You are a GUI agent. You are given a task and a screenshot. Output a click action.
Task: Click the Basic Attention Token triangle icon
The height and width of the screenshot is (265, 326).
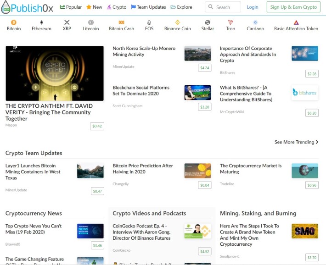coord(296,22)
